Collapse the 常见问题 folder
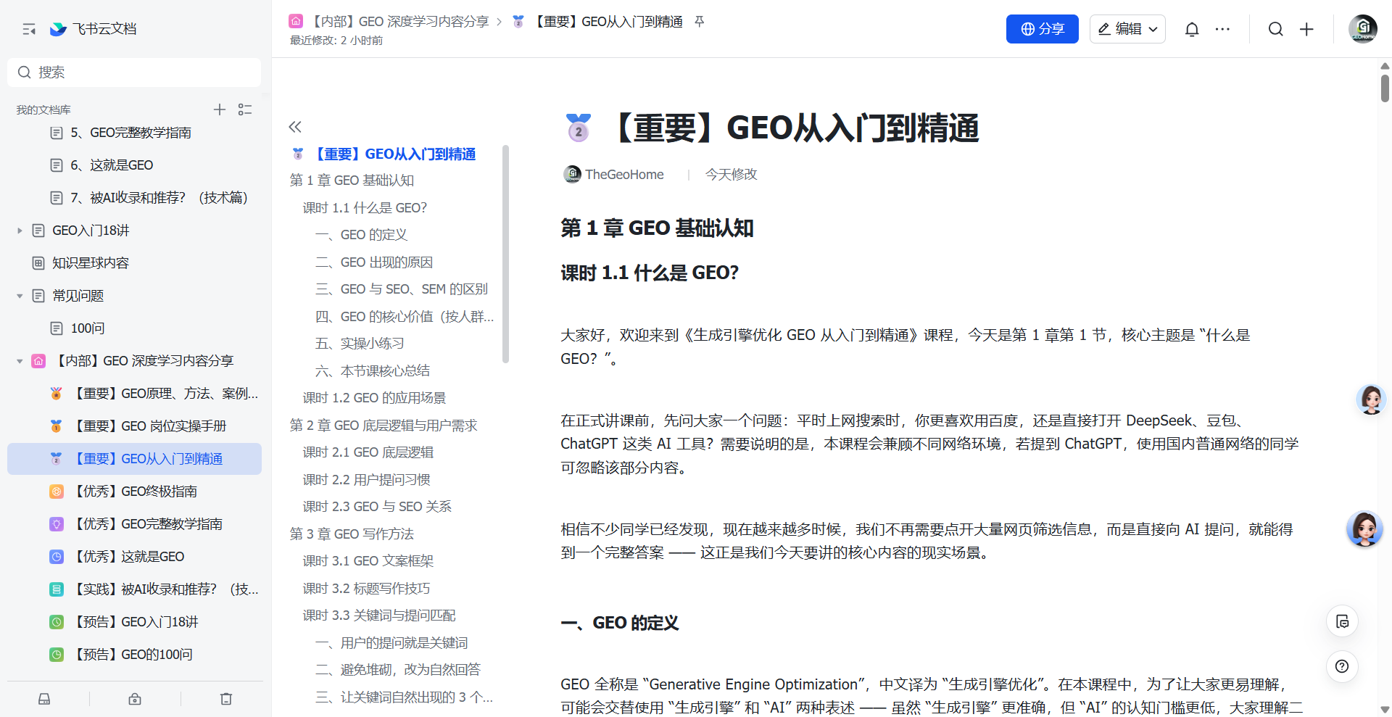Image resolution: width=1392 pixels, height=717 pixels. coord(20,296)
